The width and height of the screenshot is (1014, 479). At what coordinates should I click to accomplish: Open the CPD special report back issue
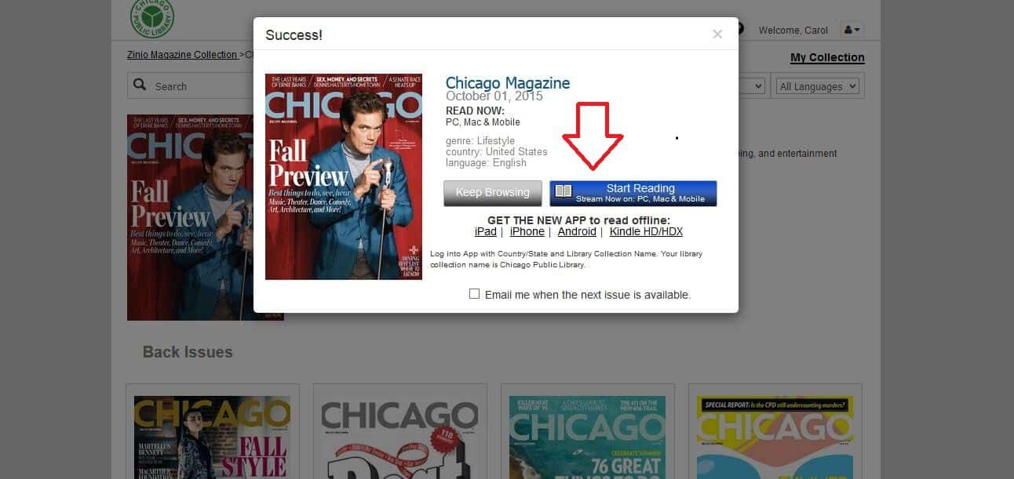click(775, 437)
